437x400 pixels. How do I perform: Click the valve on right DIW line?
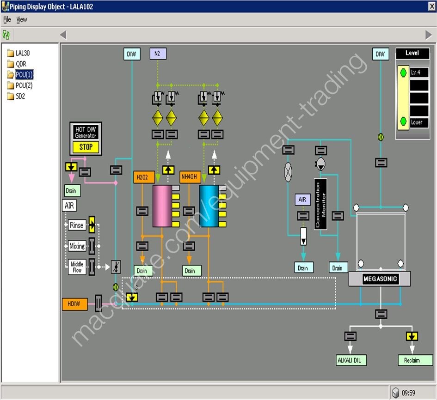click(381, 163)
